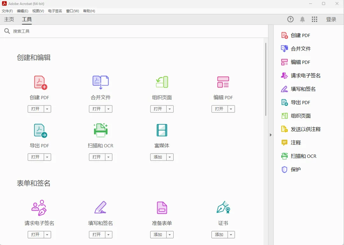Screen dimensions: 344x245
Task: Expand dropdown arrow beside 证书 添加 button
Action: coord(231,235)
